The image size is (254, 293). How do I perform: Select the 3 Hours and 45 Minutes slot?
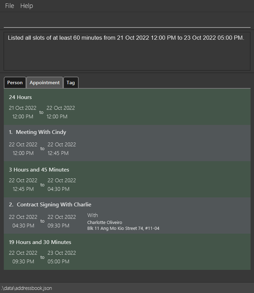[127, 179]
